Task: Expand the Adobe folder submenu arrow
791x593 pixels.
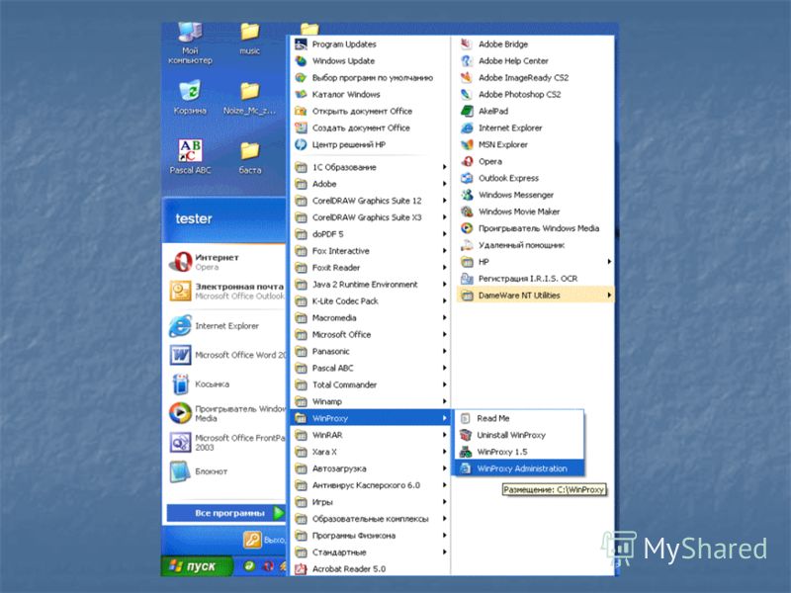Action: click(444, 184)
